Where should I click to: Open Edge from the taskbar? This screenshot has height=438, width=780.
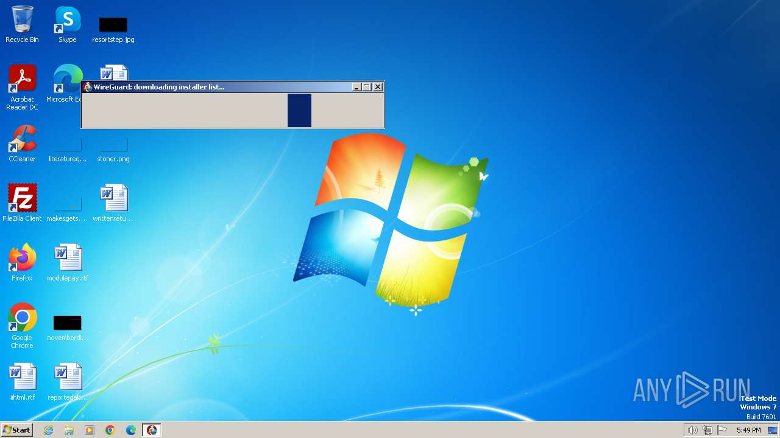pos(131,430)
